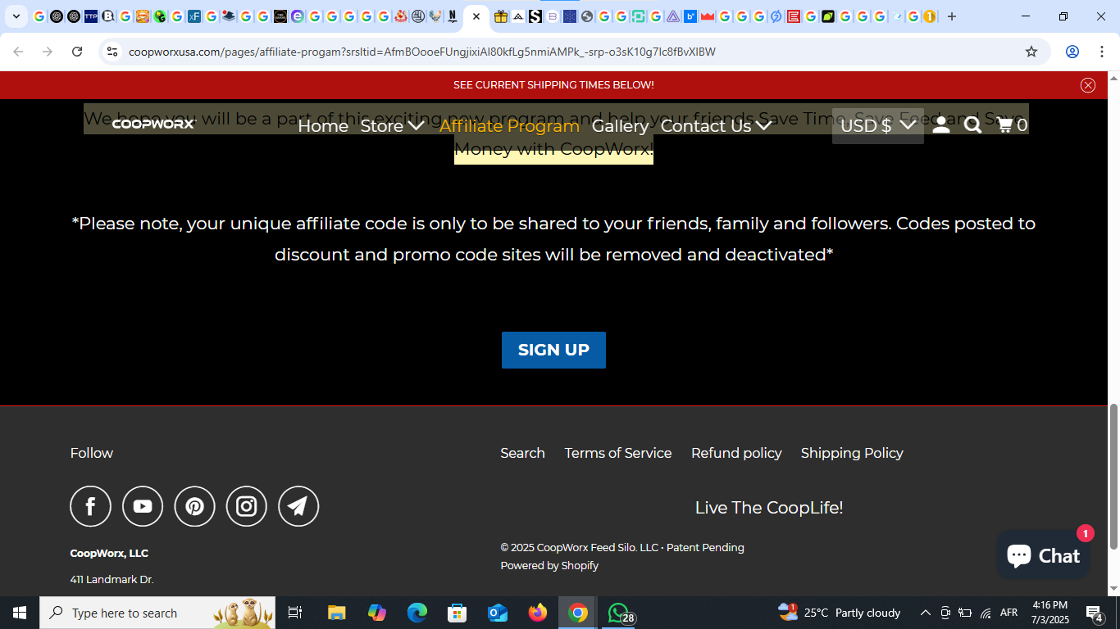Expand the Store menu dropdown
Screen dimensions: 1120x629
[x=393, y=125]
